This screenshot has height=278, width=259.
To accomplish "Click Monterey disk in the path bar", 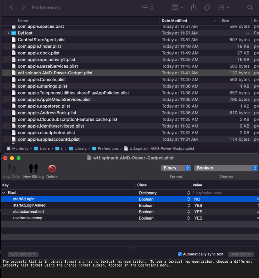I will click(x=18, y=149).
